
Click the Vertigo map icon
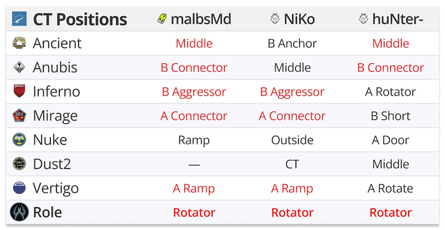pos(19,188)
